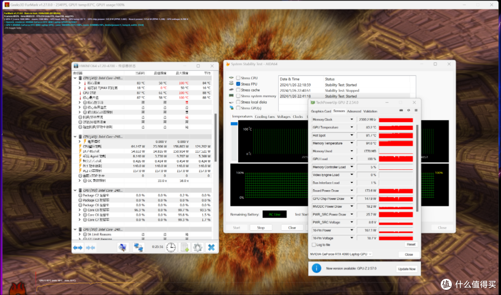Uncheck Stress FPU in AIDA64

click(238, 84)
